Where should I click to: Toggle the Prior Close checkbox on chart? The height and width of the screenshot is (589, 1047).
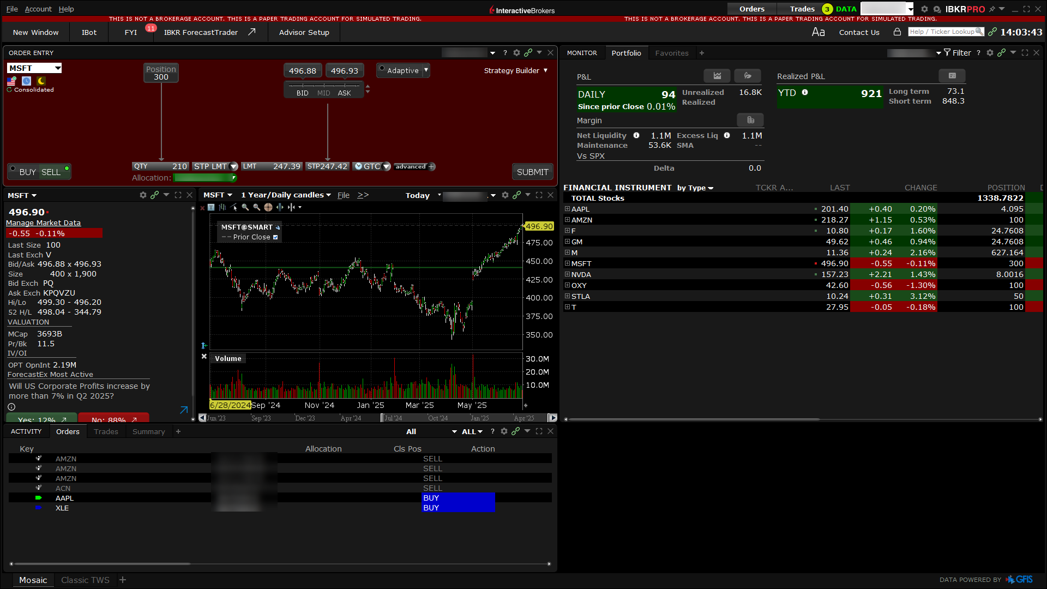pos(275,237)
